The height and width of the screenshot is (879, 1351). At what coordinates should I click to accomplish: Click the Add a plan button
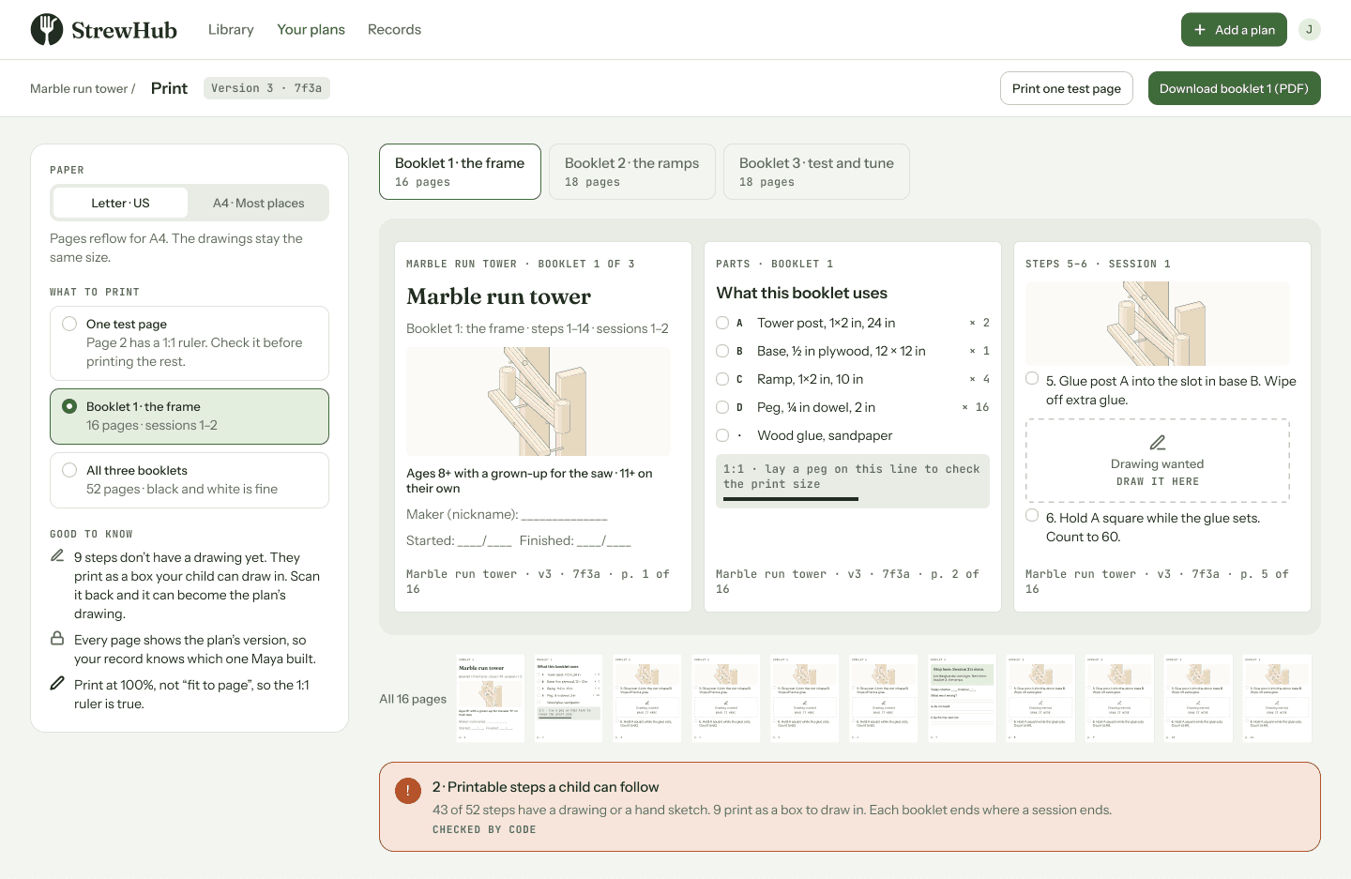[x=1234, y=30]
